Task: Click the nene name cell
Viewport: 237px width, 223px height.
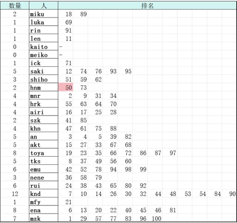Action: pos(44,178)
